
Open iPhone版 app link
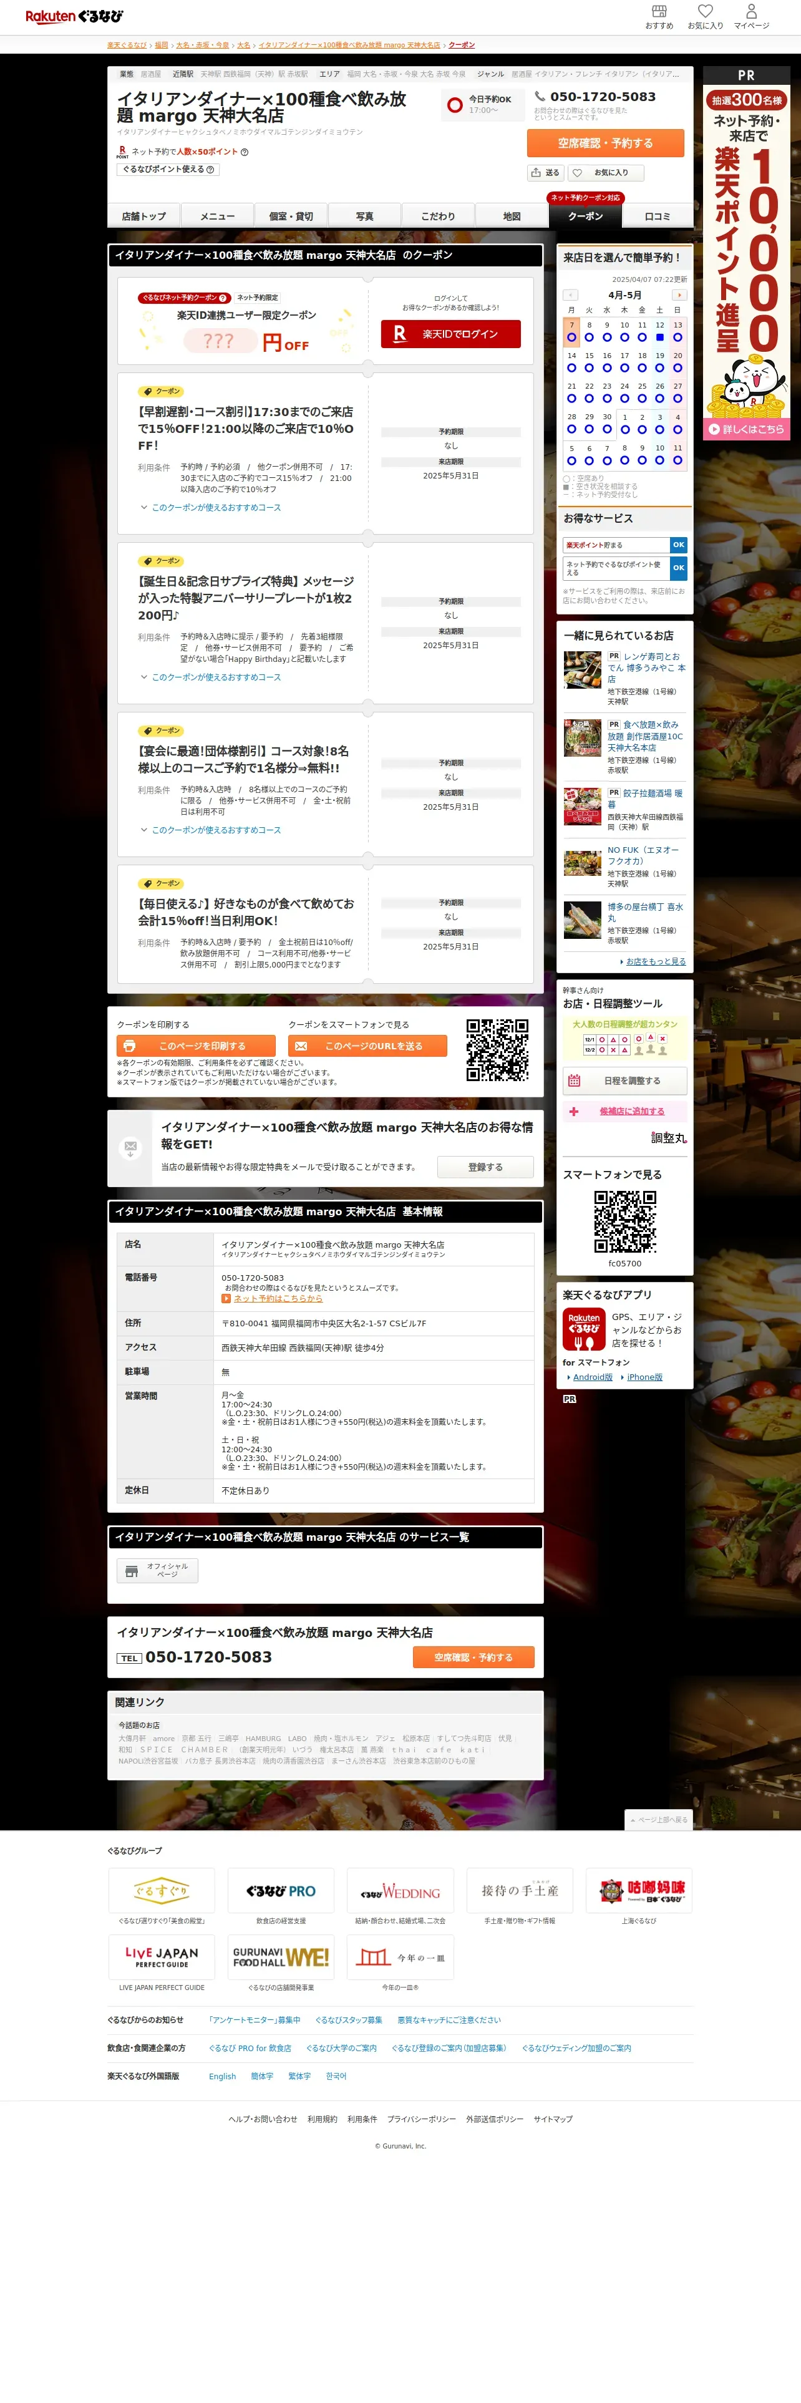click(x=644, y=1377)
